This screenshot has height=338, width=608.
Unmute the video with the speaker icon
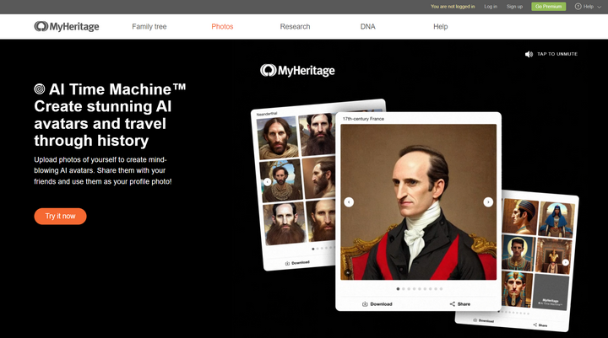529,54
